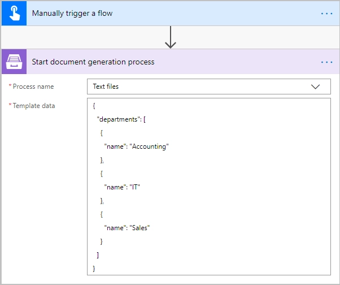340x285 pixels.
Task: Collapse the Manually trigger a flow header
Action: (171, 13)
